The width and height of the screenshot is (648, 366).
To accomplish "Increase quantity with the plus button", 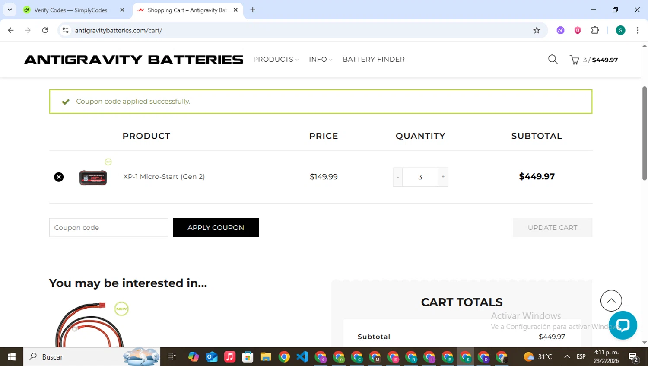I will (x=443, y=177).
